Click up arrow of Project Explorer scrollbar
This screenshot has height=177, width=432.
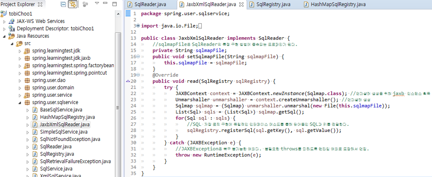[118, 13]
